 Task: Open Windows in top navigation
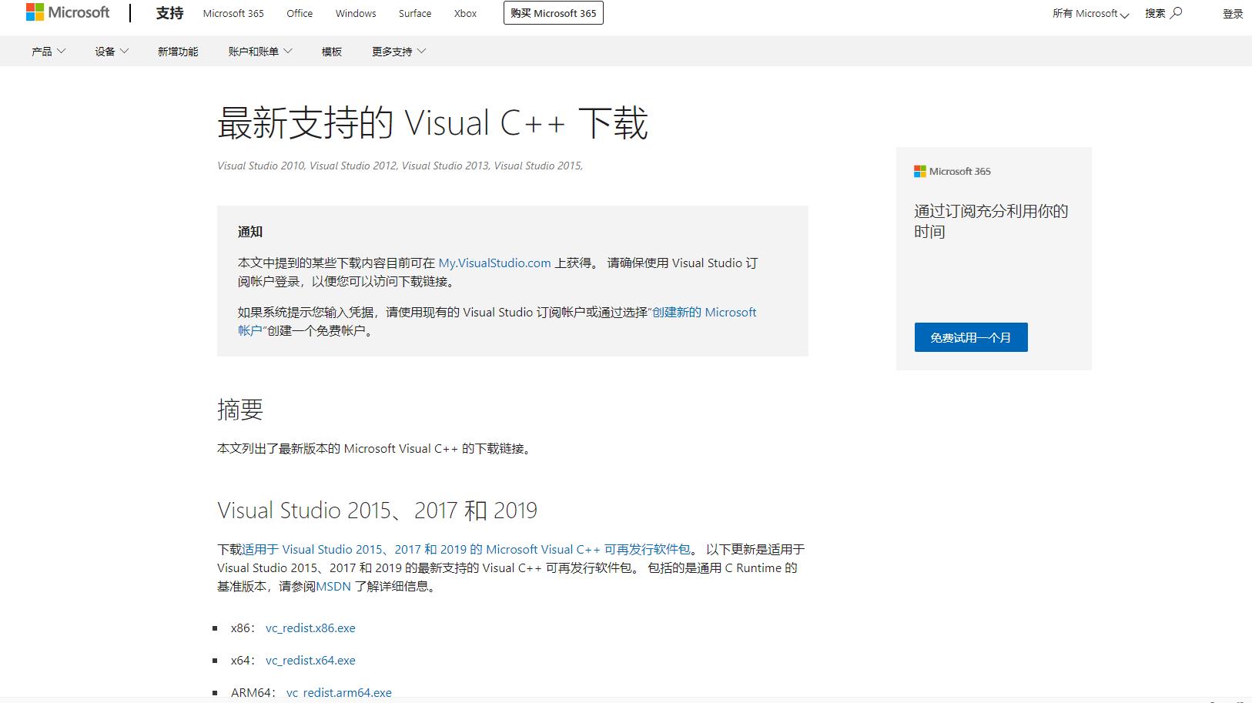click(356, 14)
